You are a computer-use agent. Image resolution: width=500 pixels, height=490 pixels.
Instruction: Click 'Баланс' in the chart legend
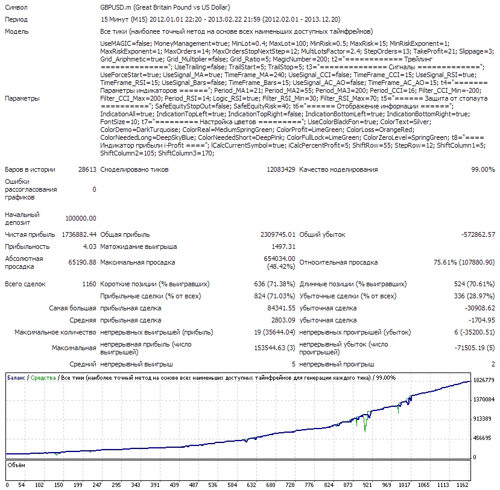click(16, 378)
